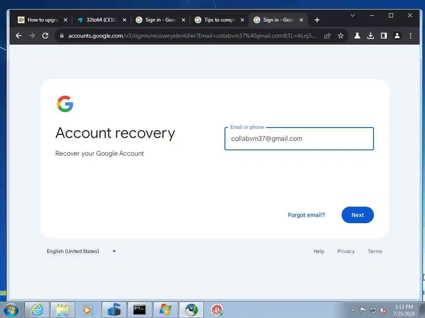Reload the current page

[x=45, y=36]
